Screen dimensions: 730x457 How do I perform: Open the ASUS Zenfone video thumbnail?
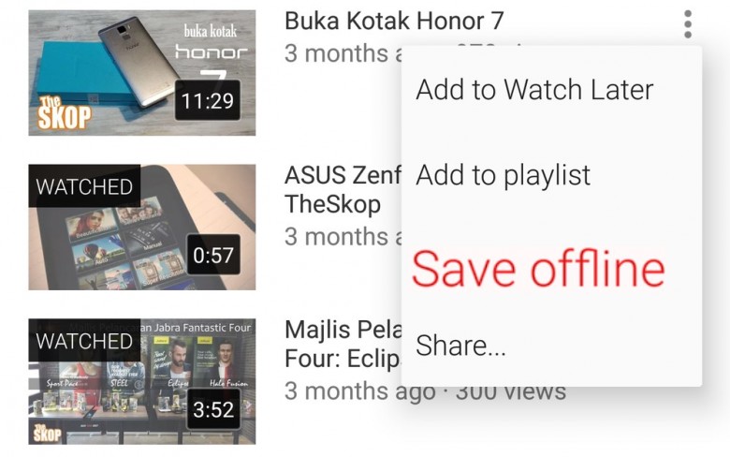(142, 227)
